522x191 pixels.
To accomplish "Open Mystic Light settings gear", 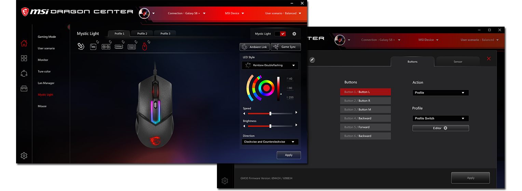I will pos(294,34).
